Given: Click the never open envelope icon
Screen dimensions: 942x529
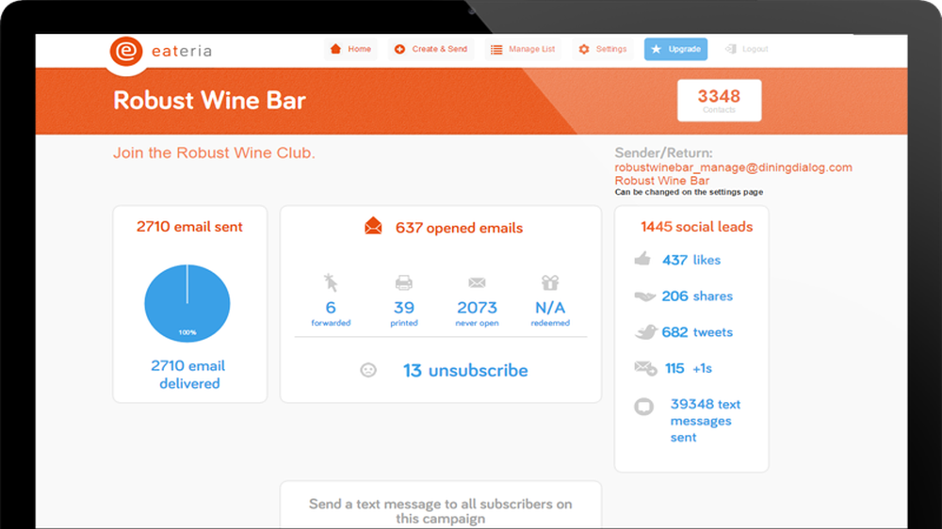Looking at the screenshot, I should (477, 282).
